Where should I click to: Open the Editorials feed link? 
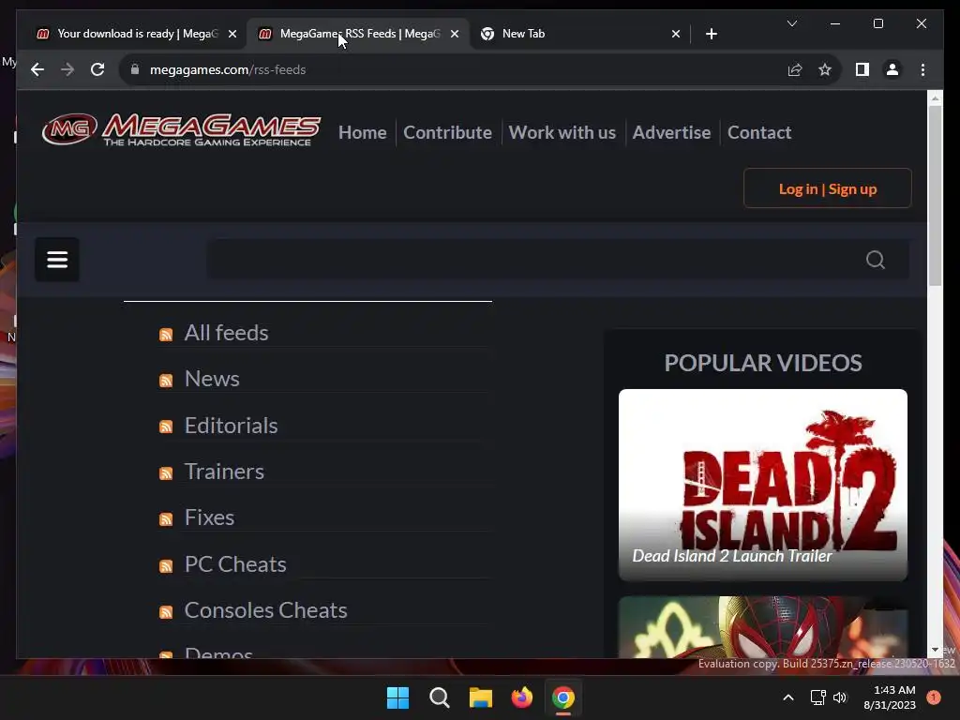tap(231, 425)
